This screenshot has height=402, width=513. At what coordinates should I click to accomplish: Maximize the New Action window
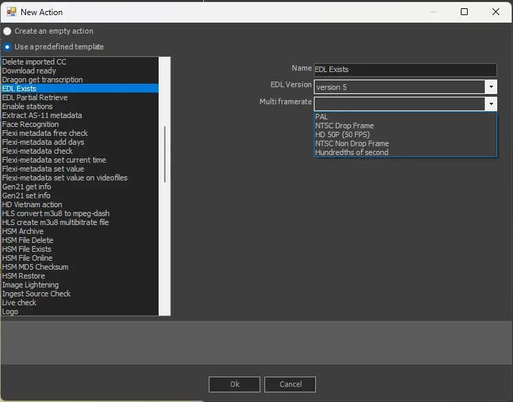(464, 12)
